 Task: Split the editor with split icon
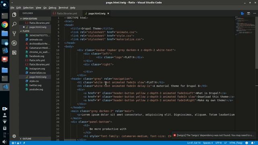pyautogui.click(x=248, y=13)
